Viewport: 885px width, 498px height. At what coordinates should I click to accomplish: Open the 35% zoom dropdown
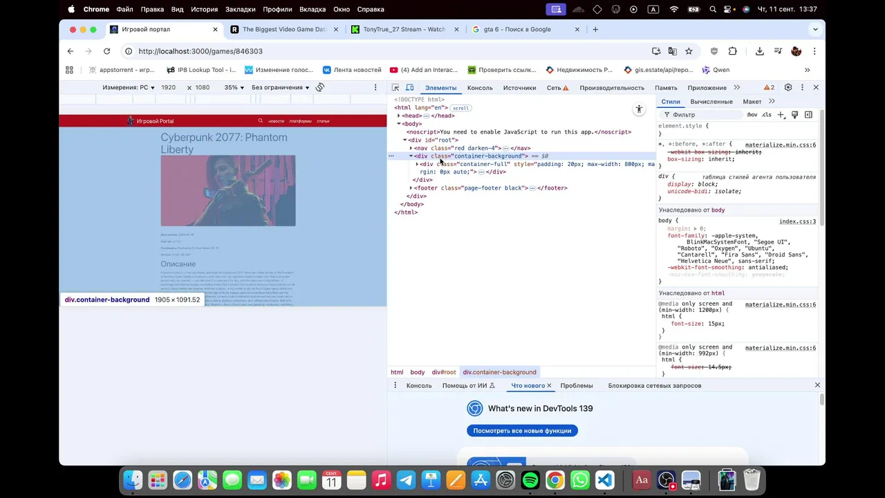point(234,88)
